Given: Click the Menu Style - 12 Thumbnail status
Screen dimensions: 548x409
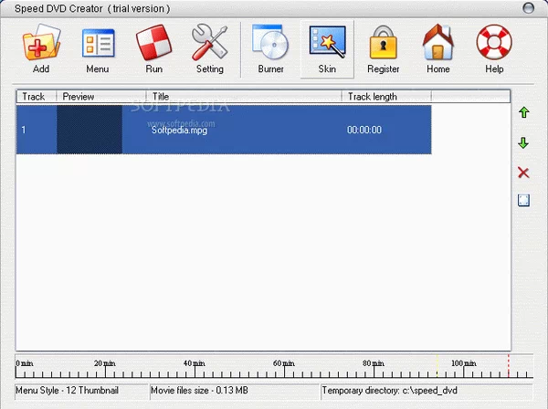Looking at the screenshot, I should pos(82,391).
